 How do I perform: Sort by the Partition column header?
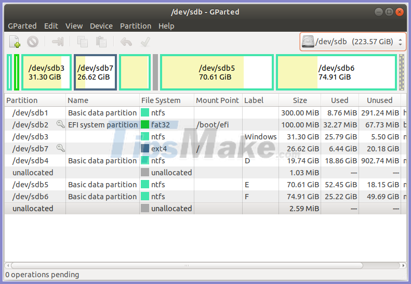[35, 100]
